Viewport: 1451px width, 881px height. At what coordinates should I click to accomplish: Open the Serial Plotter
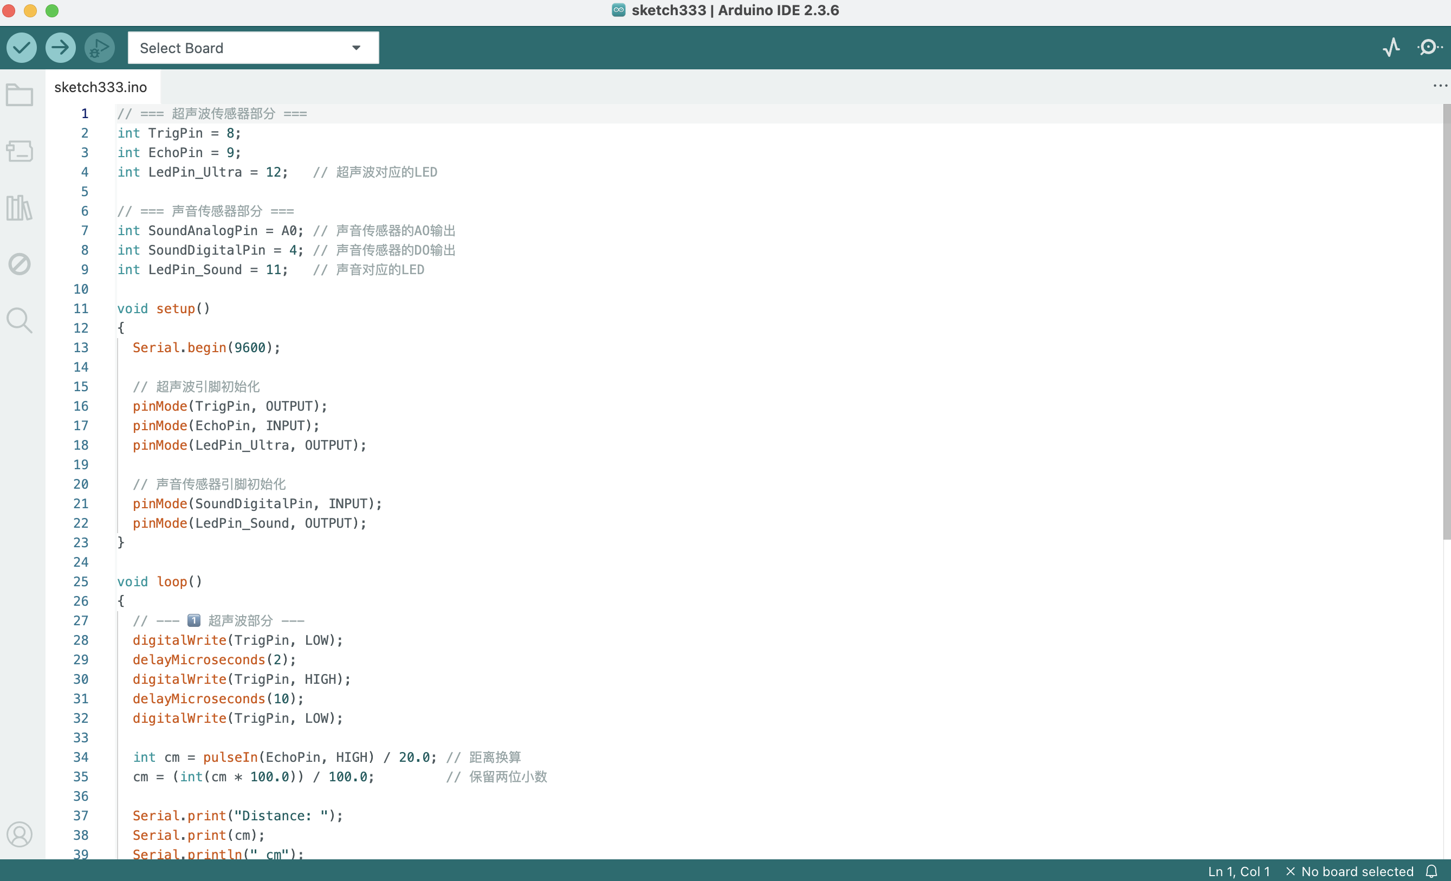coord(1391,47)
